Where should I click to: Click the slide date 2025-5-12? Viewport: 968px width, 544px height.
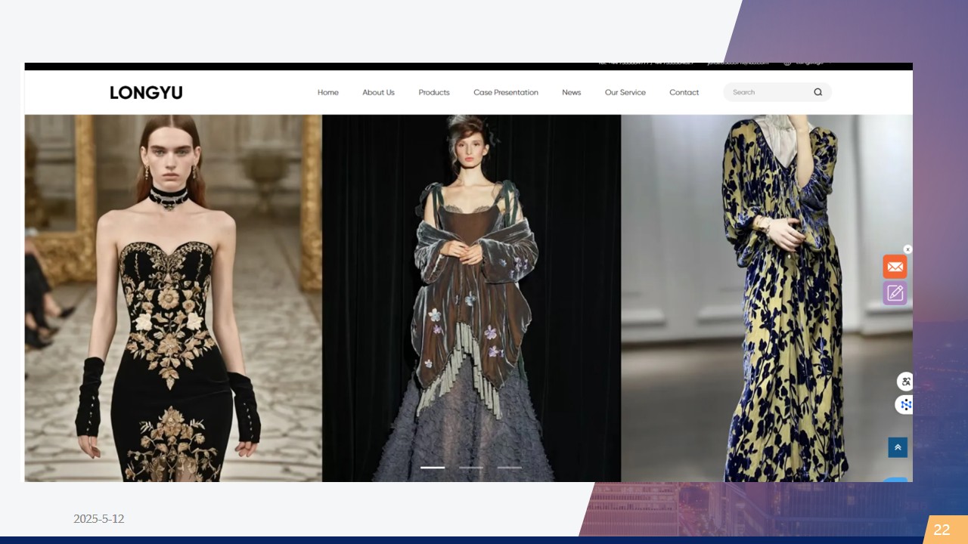click(x=99, y=519)
